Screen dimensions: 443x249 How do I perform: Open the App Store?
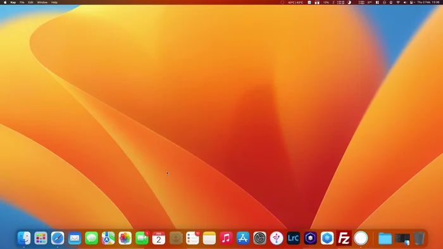[243, 238]
